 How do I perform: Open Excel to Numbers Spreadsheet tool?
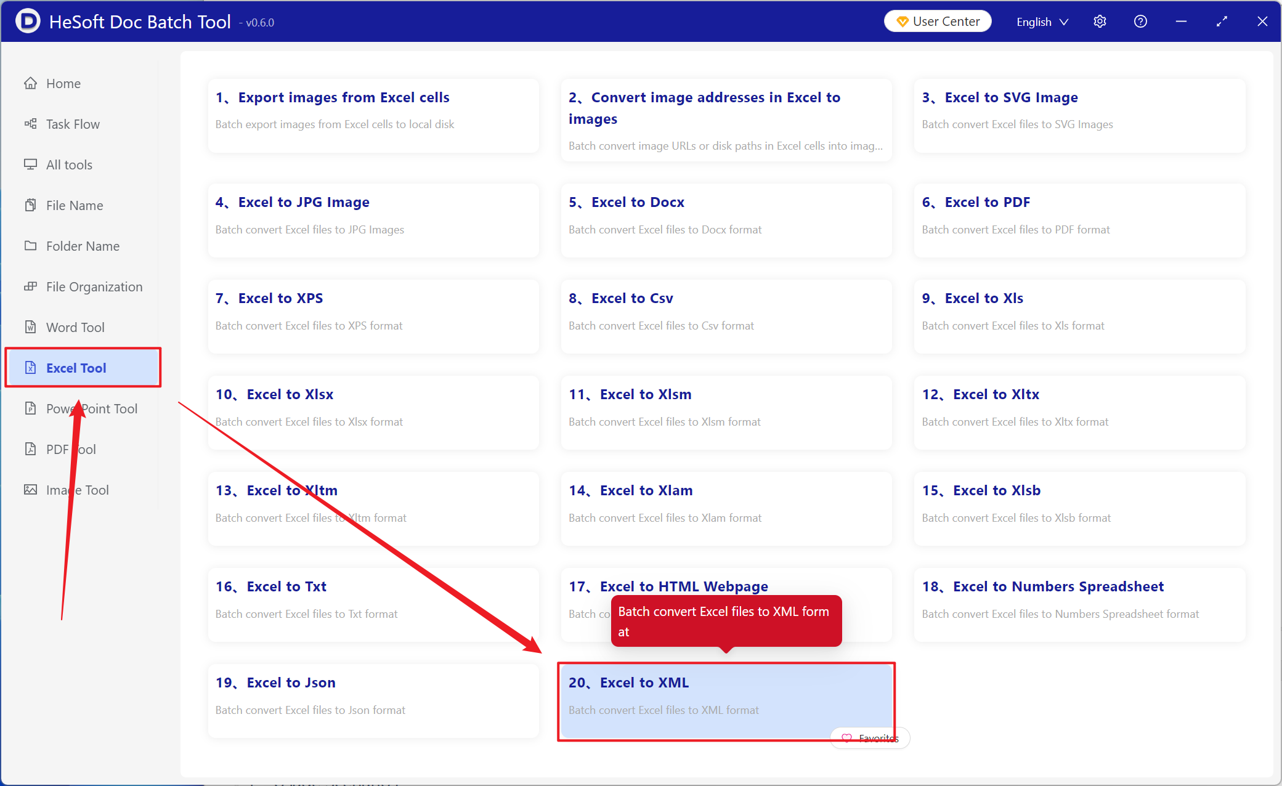tap(1079, 604)
